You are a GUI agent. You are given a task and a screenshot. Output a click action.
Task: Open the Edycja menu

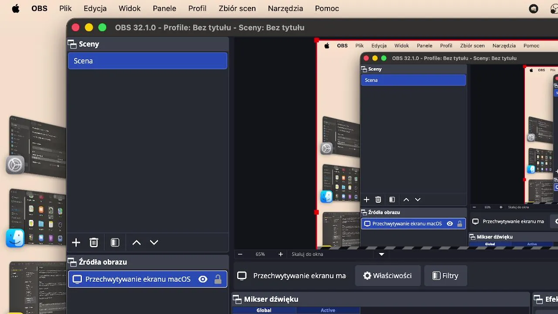coord(95,9)
